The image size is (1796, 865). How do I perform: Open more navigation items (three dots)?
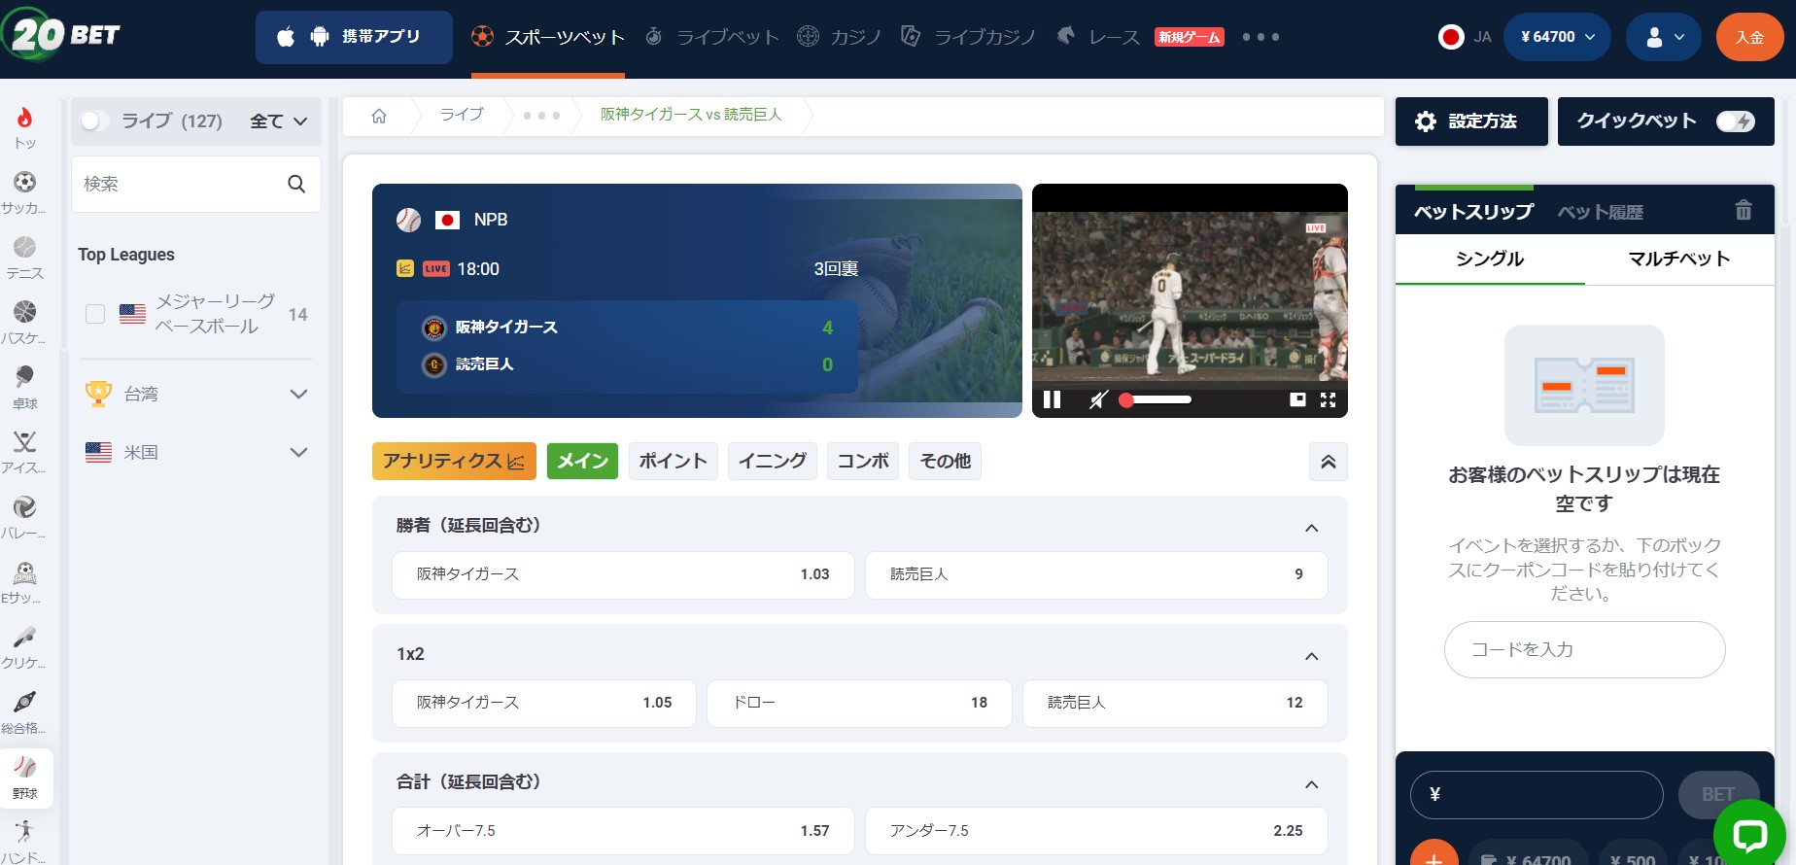tap(1261, 37)
